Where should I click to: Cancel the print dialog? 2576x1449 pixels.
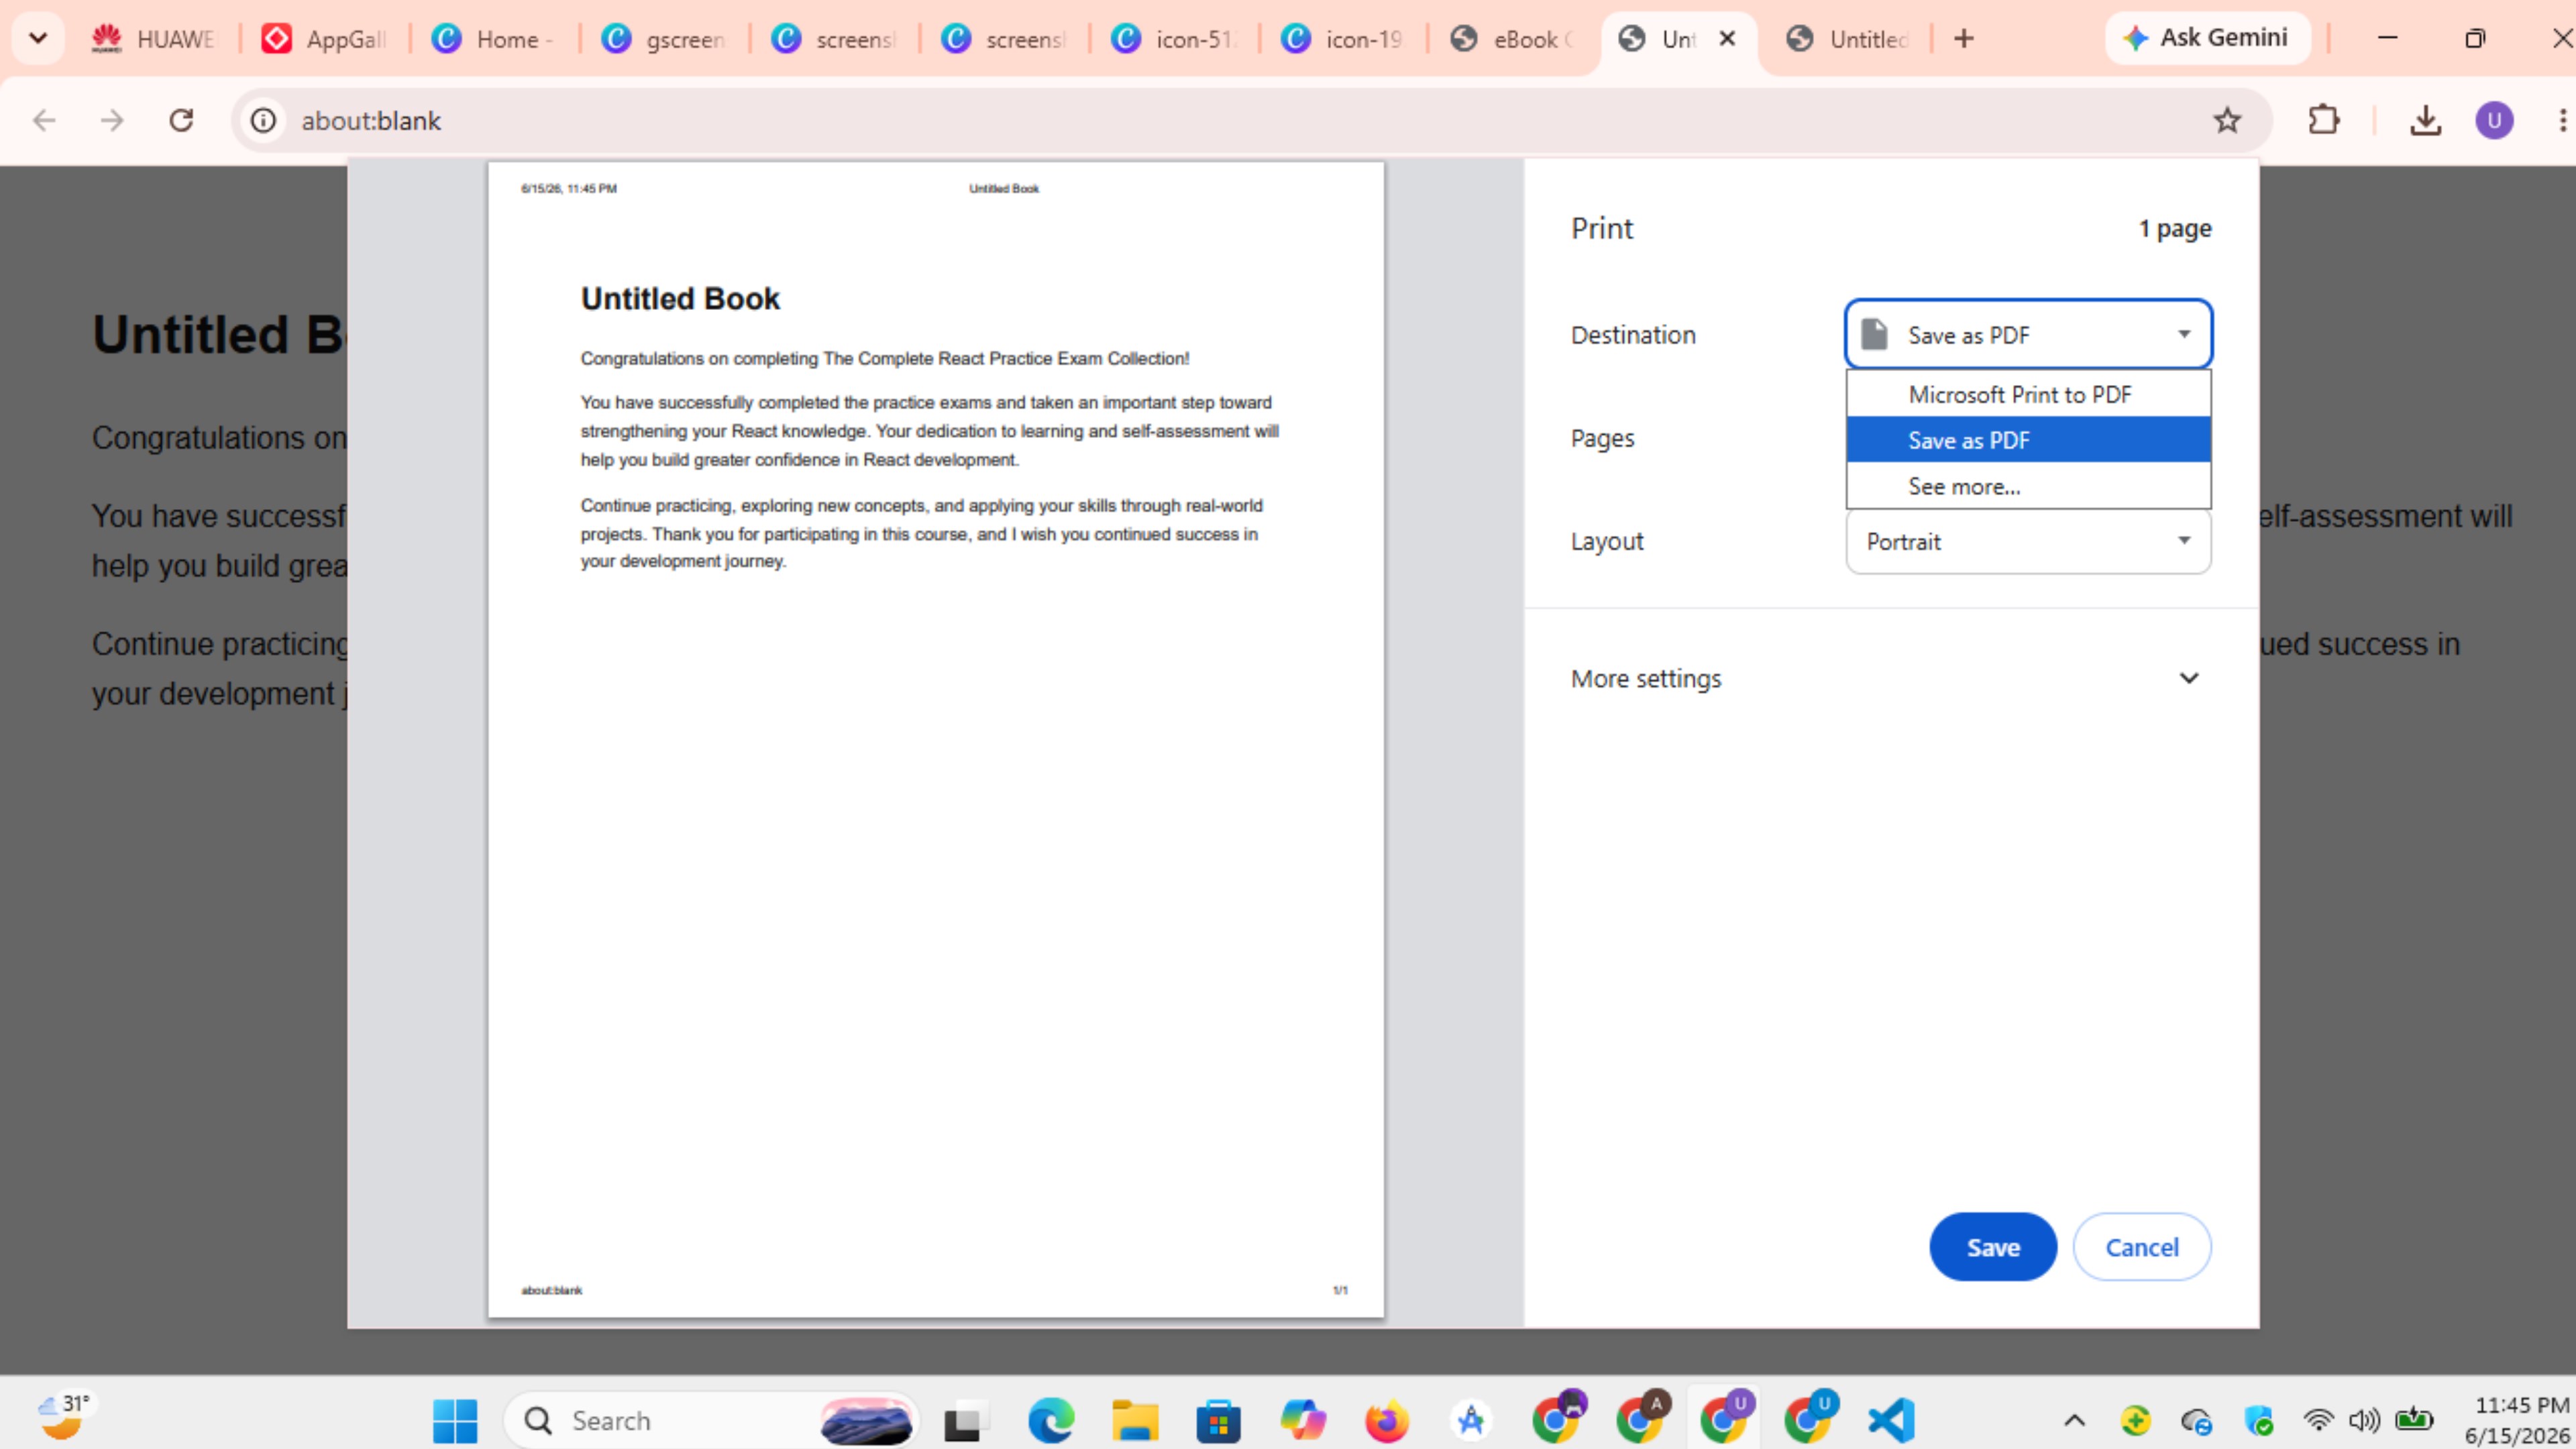tap(2142, 1247)
